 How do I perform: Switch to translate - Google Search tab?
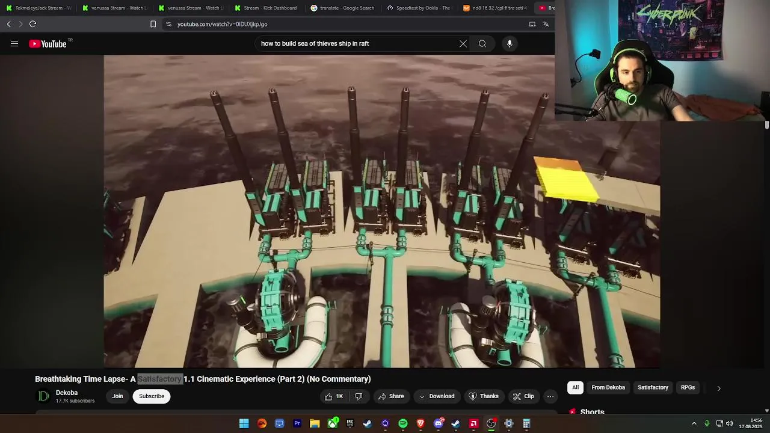(x=343, y=8)
